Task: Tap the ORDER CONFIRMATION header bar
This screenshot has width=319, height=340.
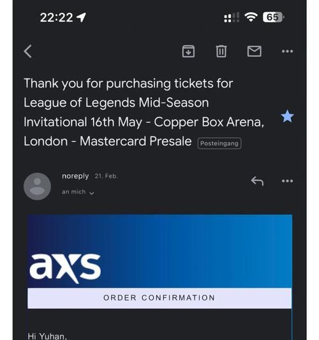Action: click(x=159, y=298)
